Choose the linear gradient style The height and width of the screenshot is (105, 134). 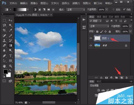pyautogui.click(x=35, y=10)
